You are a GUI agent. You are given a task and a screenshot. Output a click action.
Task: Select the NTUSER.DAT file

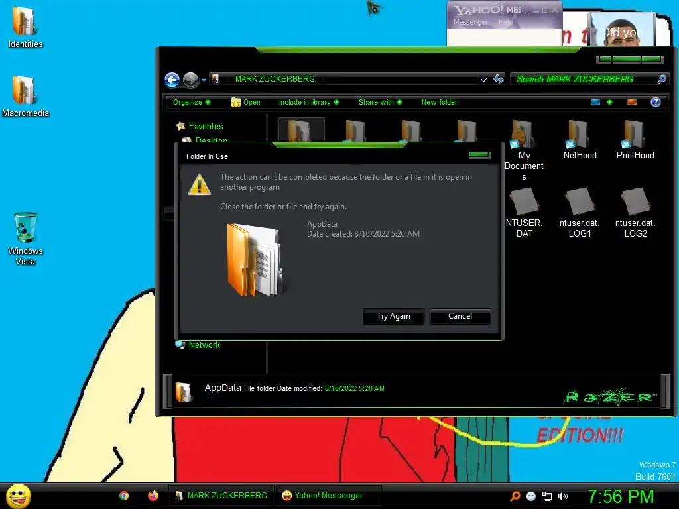click(524, 213)
